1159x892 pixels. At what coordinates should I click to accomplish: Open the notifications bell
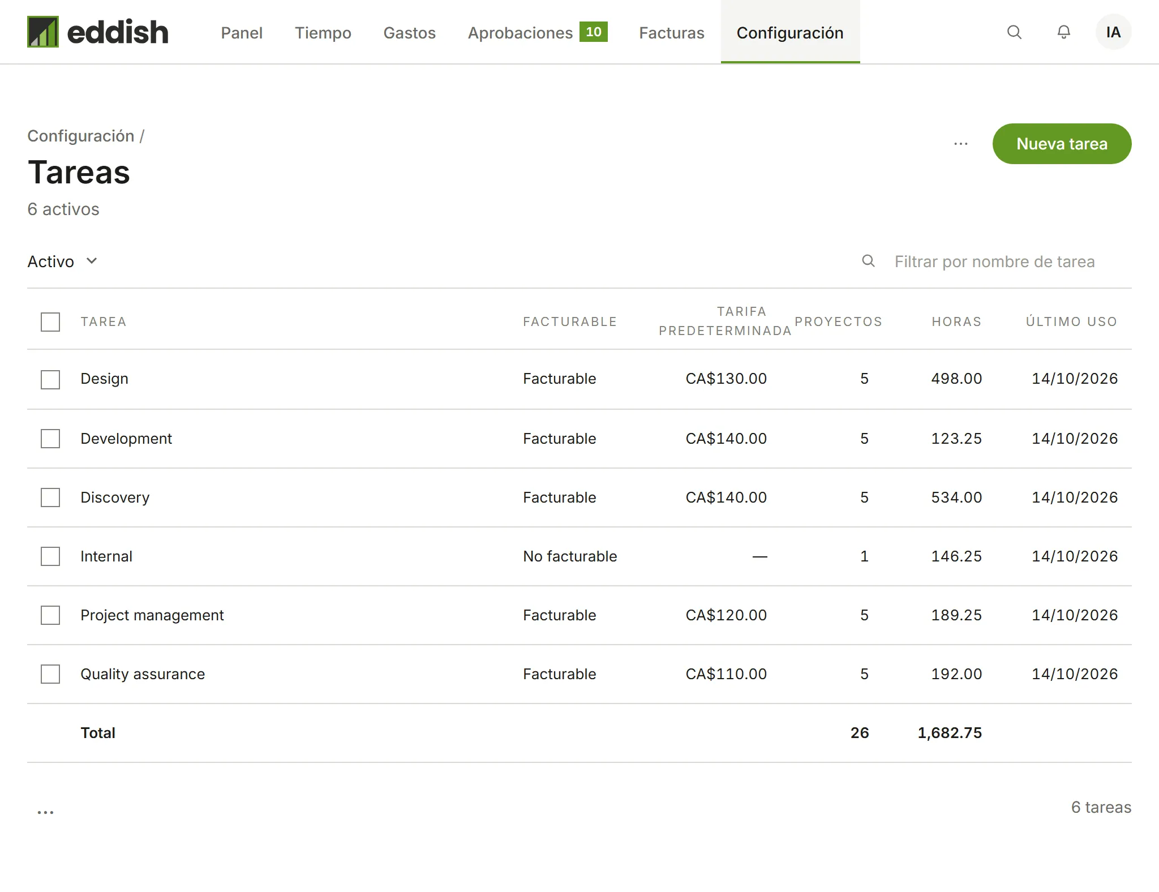(1064, 32)
